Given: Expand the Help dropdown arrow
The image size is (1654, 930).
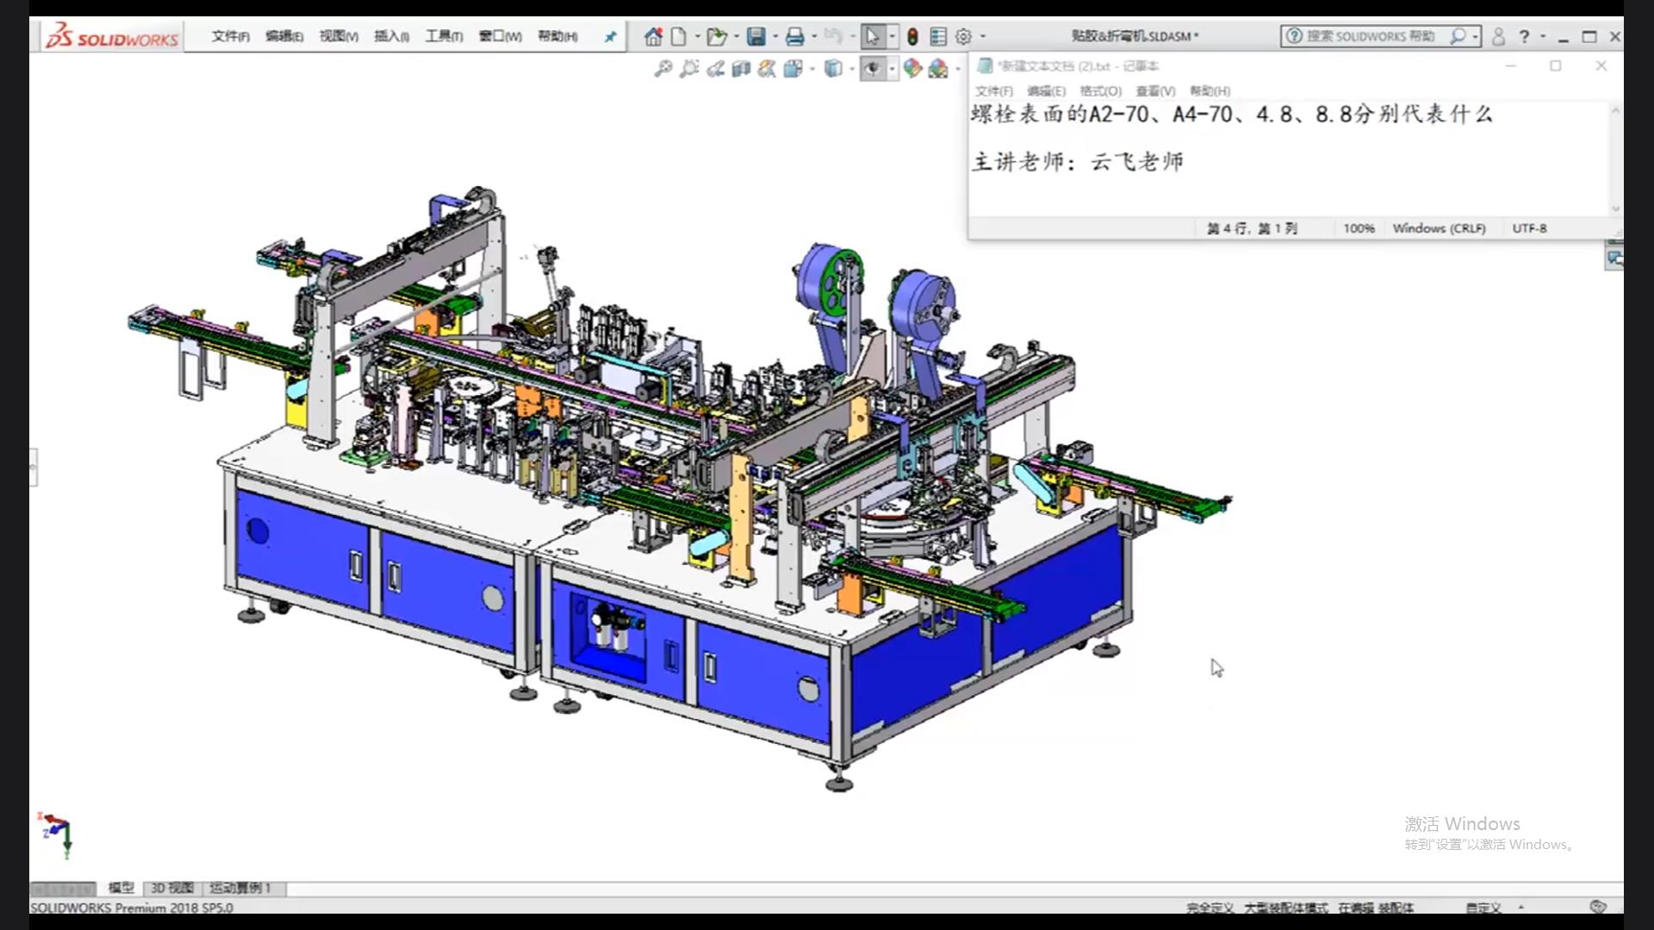Looking at the screenshot, I should pyautogui.click(x=1543, y=36).
